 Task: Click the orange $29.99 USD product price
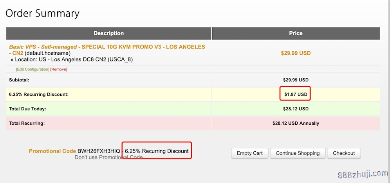point(296,53)
